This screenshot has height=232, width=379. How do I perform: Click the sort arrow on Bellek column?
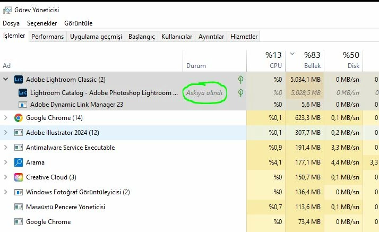click(292, 54)
